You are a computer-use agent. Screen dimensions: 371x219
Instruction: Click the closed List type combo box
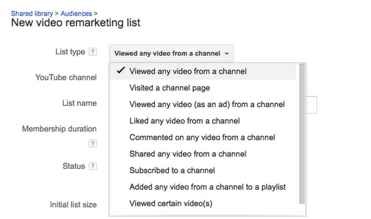pyautogui.click(x=171, y=53)
